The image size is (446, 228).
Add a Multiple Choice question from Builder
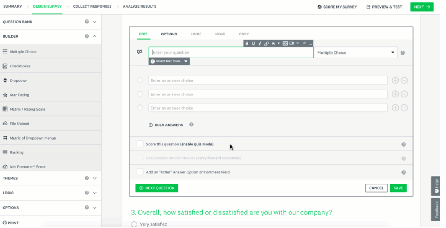click(x=51, y=52)
